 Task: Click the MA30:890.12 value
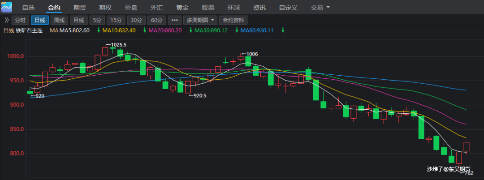211,30
